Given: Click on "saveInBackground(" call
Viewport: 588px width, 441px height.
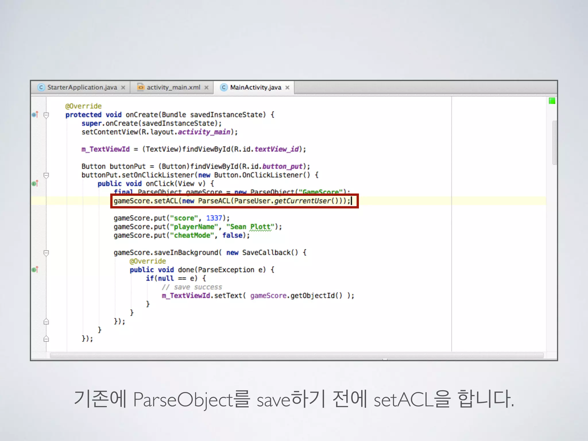Looking at the screenshot, I should coord(188,253).
